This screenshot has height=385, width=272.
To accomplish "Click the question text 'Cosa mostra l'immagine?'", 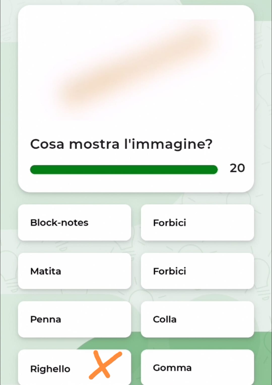I will pyautogui.click(x=121, y=144).
